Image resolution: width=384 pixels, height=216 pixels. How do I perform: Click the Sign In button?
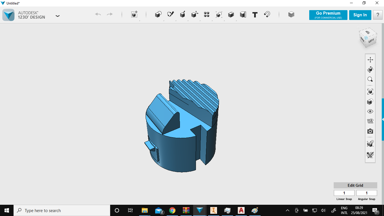coord(360,15)
